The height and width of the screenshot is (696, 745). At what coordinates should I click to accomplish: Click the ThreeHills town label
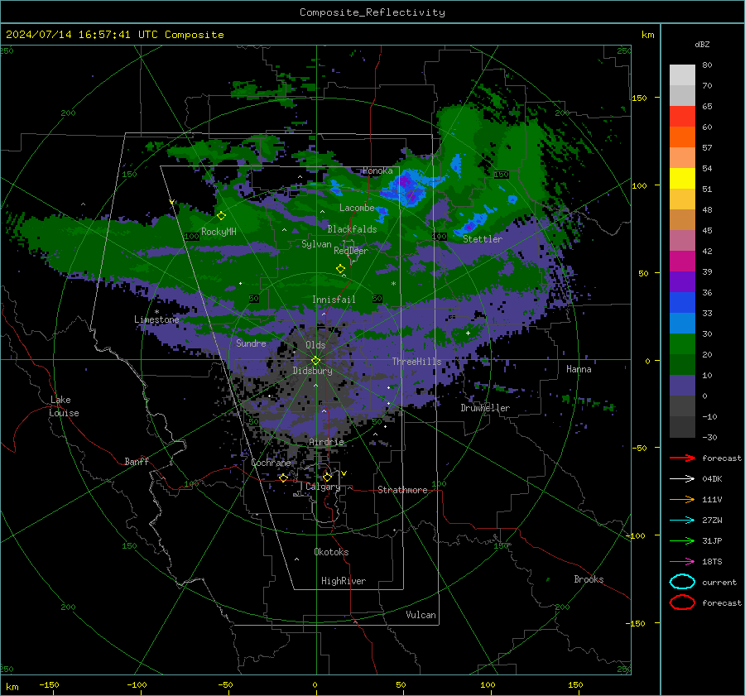coord(416,362)
